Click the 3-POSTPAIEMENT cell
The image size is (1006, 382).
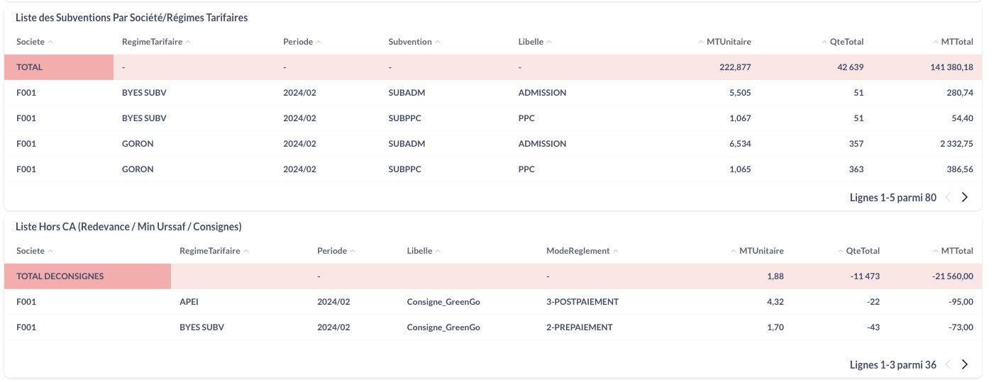tap(582, 302)
